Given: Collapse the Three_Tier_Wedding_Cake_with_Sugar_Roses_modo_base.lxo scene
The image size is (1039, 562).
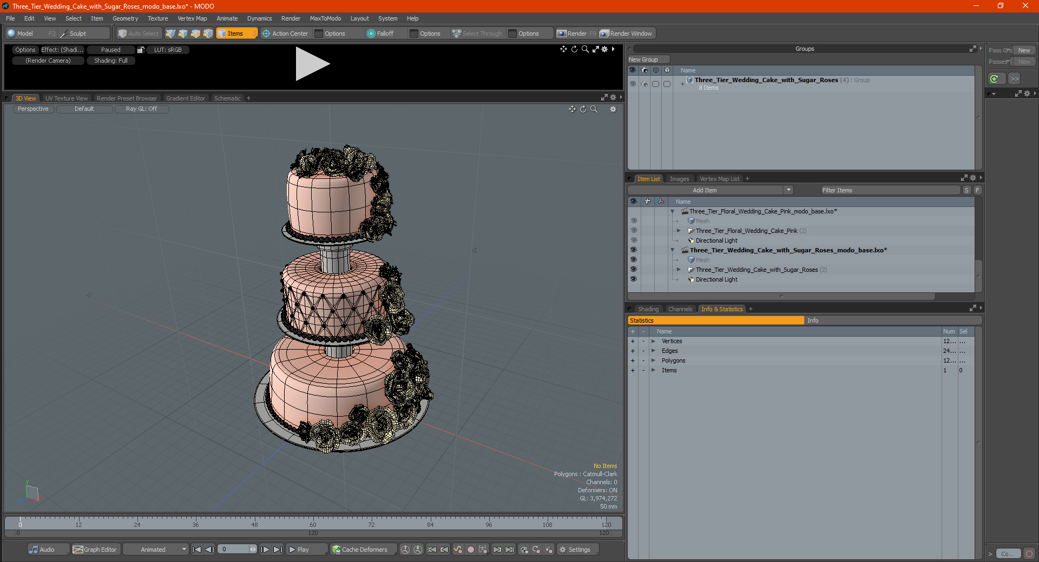Looking at the screenshot, I should (x=673, y=250).
